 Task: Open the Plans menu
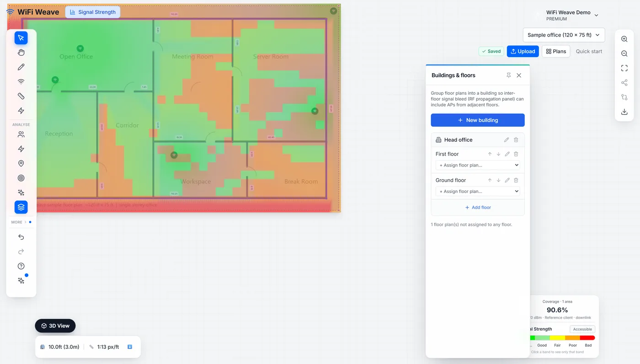(556, 51)
